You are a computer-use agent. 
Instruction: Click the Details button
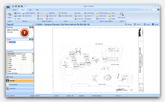pos(155,24)
